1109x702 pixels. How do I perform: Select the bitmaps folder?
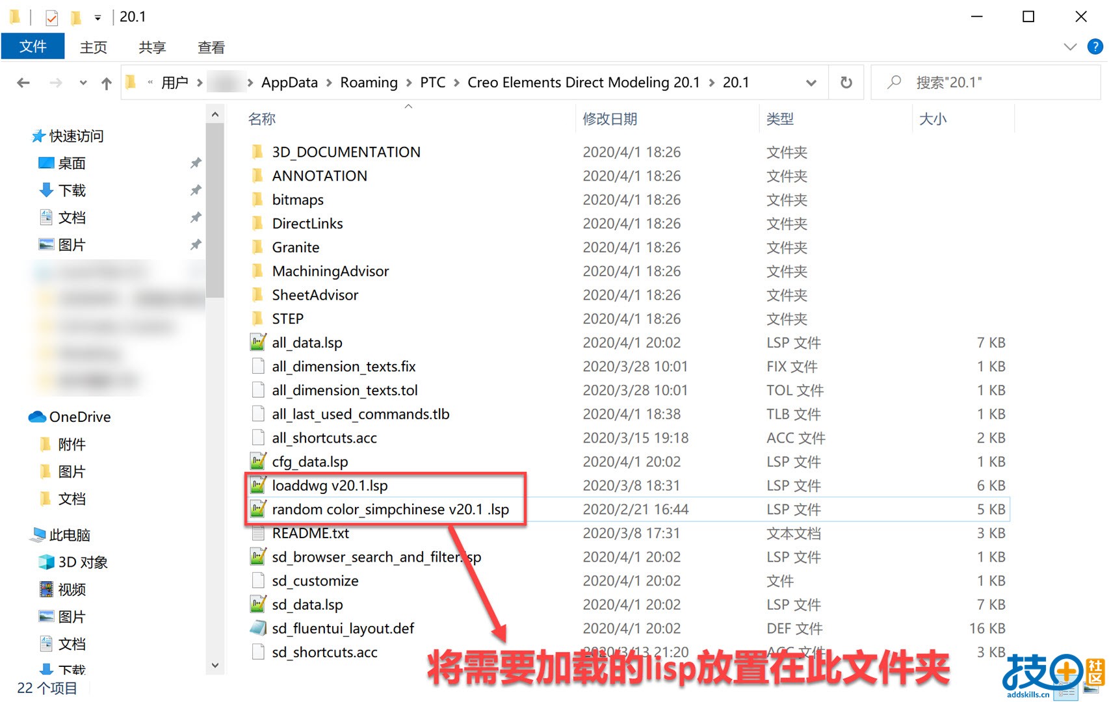pos(298,200)
